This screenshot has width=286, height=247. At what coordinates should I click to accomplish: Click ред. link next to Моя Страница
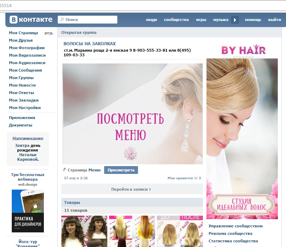[49, 33]
